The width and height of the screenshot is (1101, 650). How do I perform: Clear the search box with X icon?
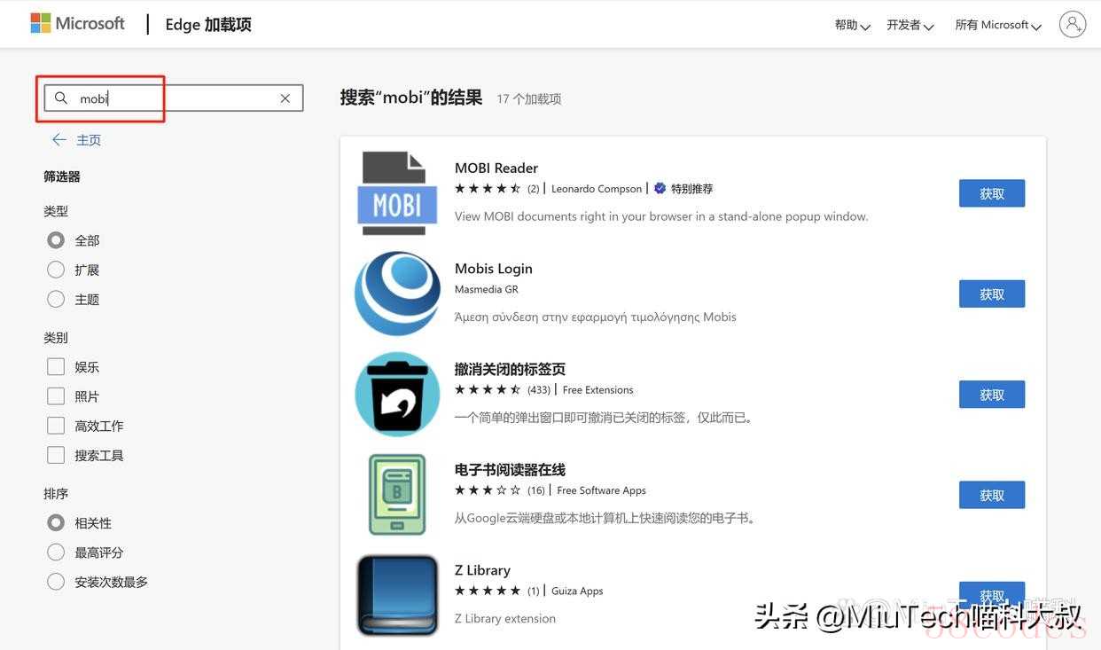point(285,98)
